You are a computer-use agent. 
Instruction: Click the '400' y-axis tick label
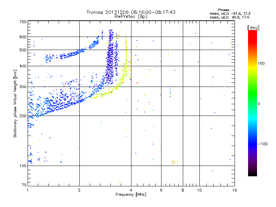click(23, 66)
